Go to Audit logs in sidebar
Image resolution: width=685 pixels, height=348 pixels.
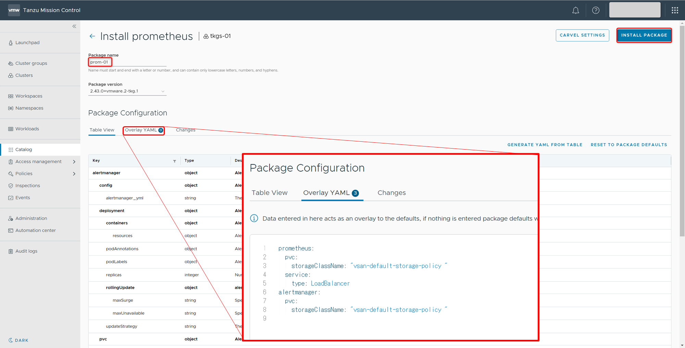pos(26,251)
